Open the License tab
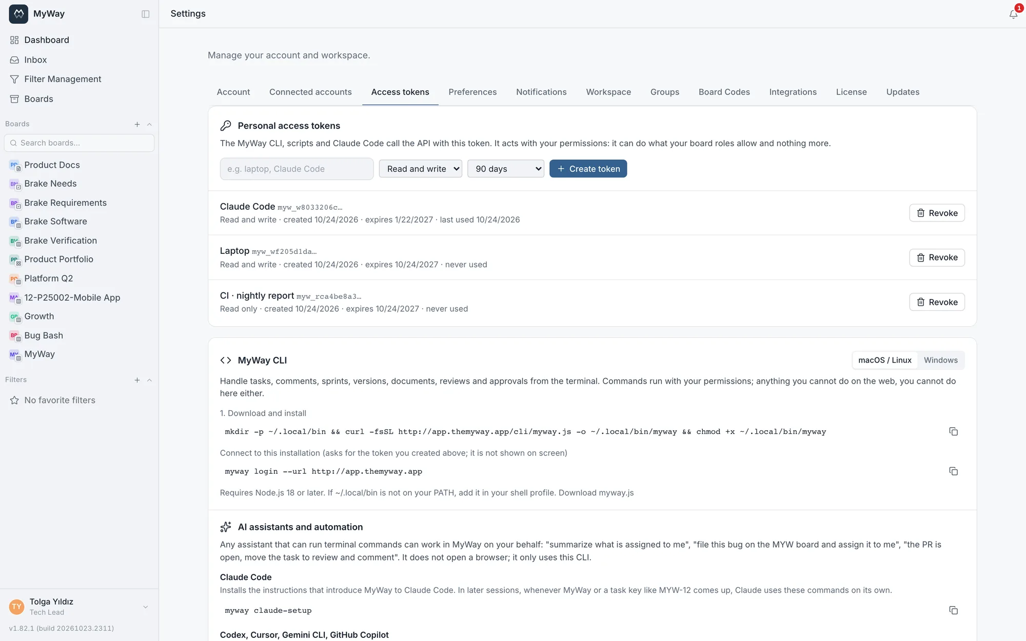The image size is (1026, 641). [851, 92]
